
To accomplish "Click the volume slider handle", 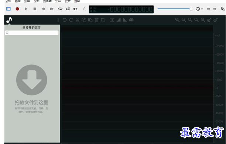I will (191, 9).
